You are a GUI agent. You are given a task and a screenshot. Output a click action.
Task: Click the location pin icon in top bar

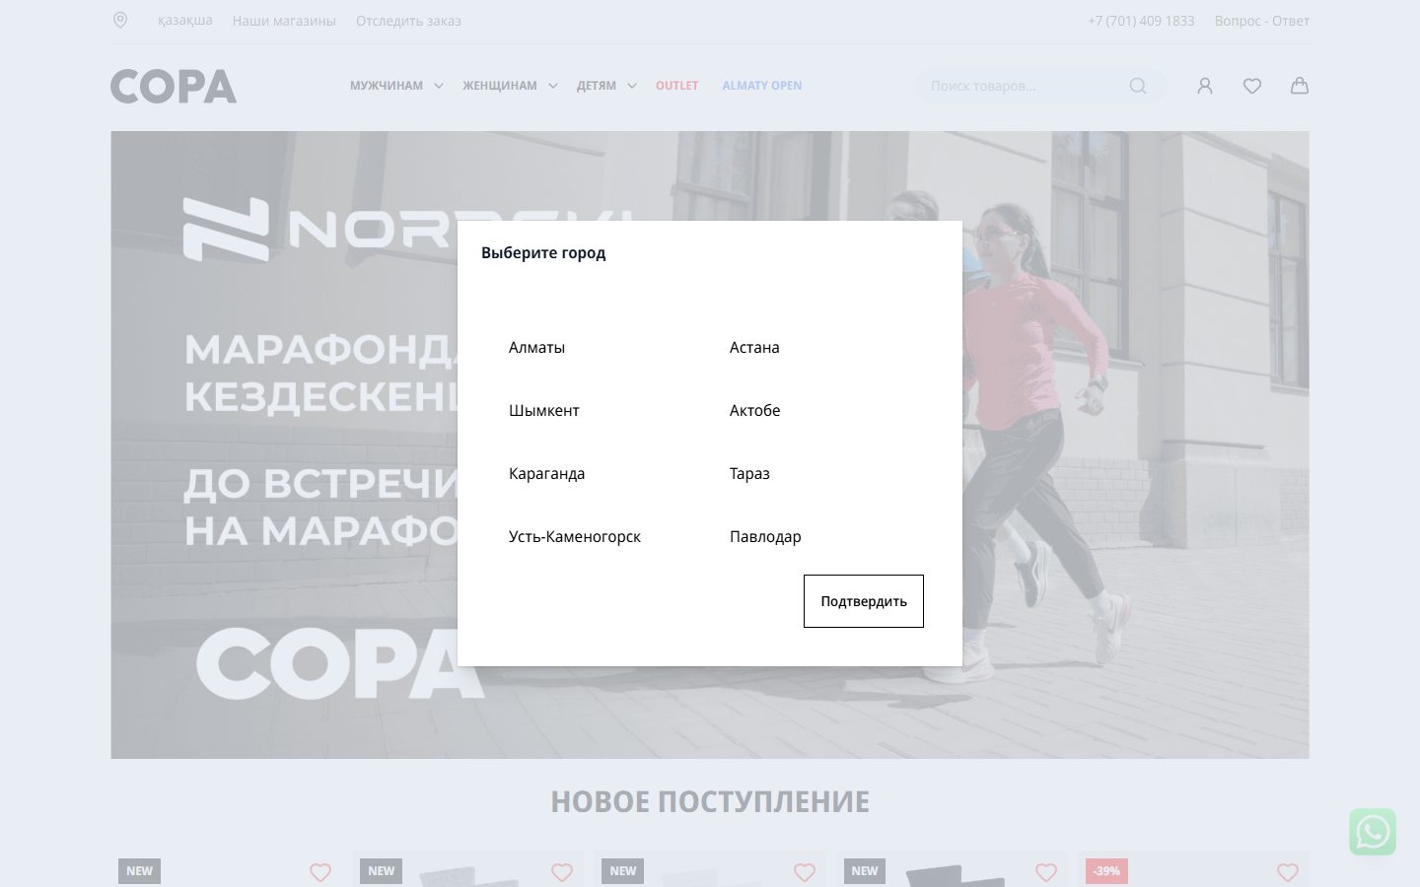coord(120,20)
